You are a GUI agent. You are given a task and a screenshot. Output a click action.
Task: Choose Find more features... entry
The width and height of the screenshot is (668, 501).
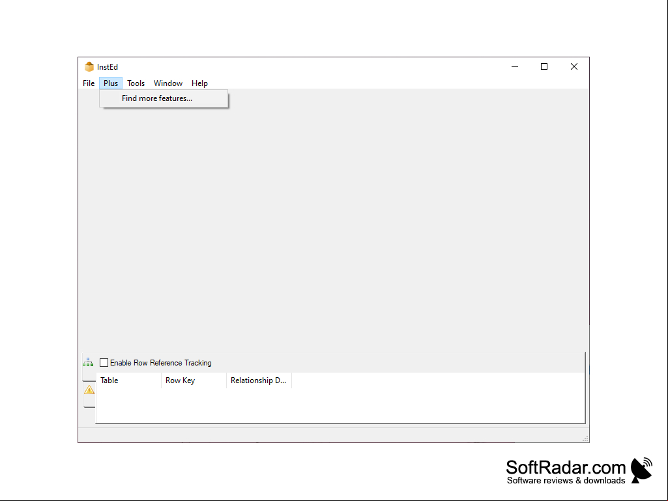pyautogui.click(x=164, y=98)
